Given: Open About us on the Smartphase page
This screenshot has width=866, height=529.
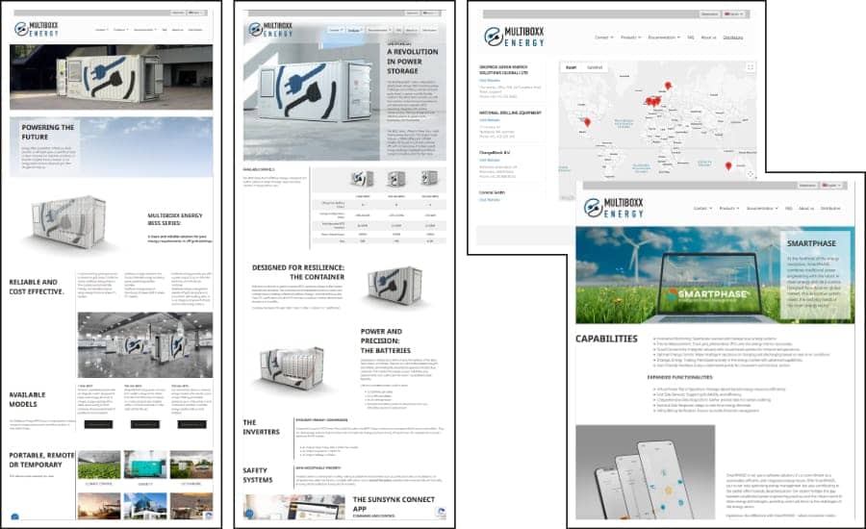Looking at the screenshot, I should tap(806, 209).
